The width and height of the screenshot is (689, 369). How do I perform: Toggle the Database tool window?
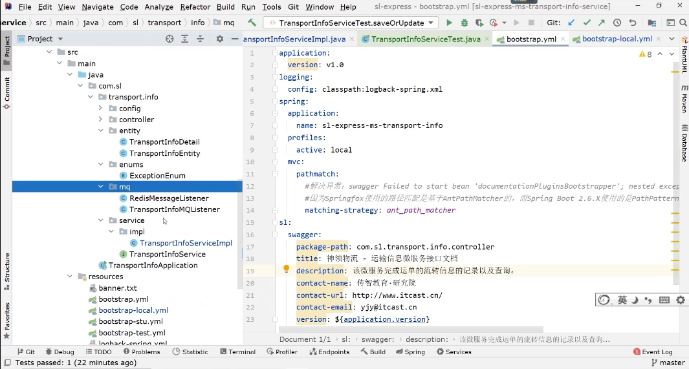pyautogui.click(x=684, y=143)
